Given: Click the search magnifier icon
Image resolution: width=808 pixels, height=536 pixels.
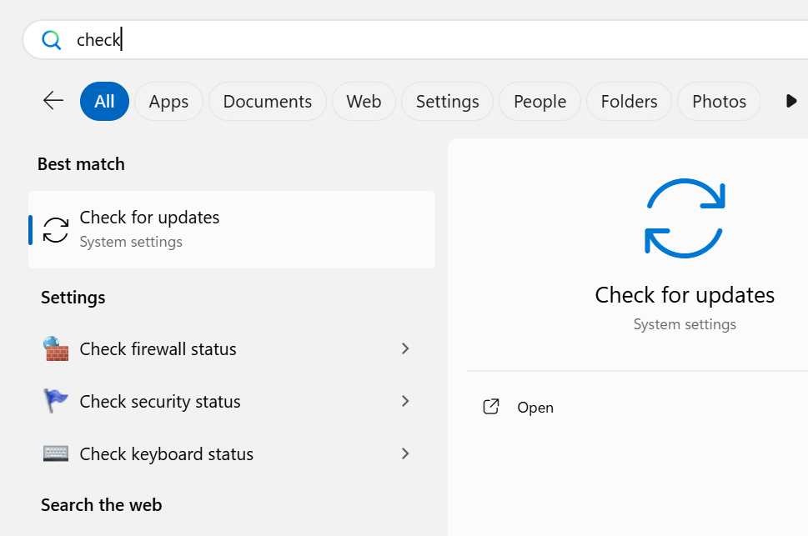Looking at the screenshot, I should pyautogui.click(x=52, y=40).
